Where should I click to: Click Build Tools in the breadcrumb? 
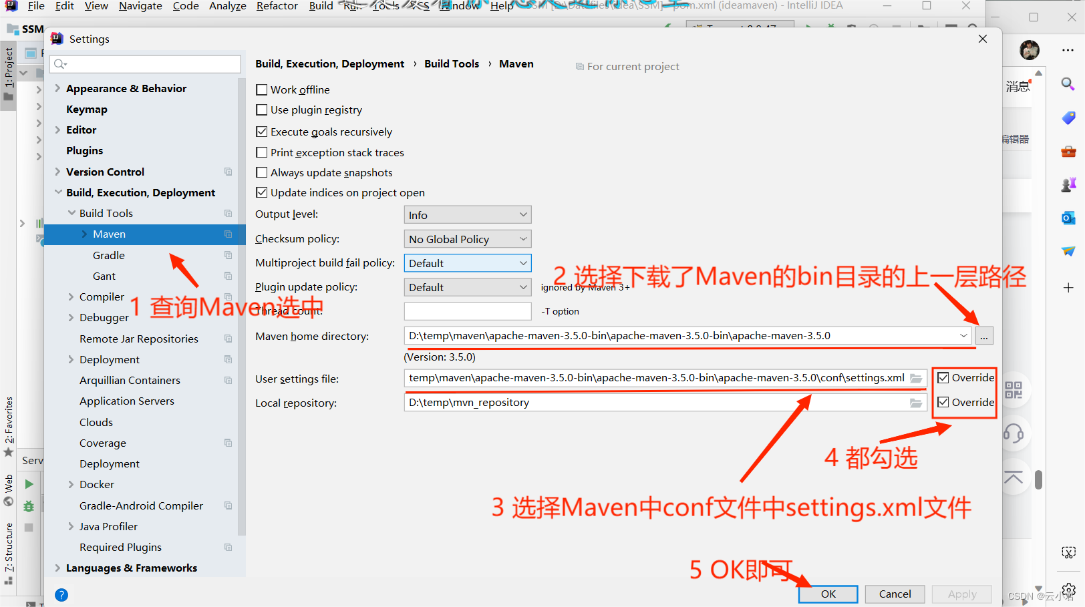(x=452, y=64)
